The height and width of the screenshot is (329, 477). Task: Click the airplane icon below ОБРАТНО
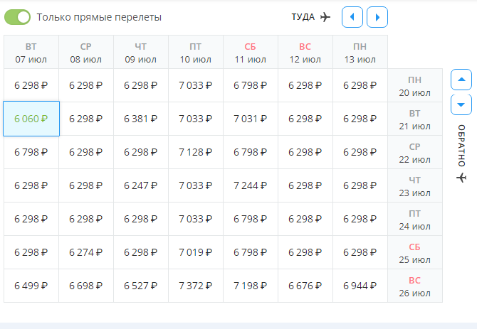[461, 176]
